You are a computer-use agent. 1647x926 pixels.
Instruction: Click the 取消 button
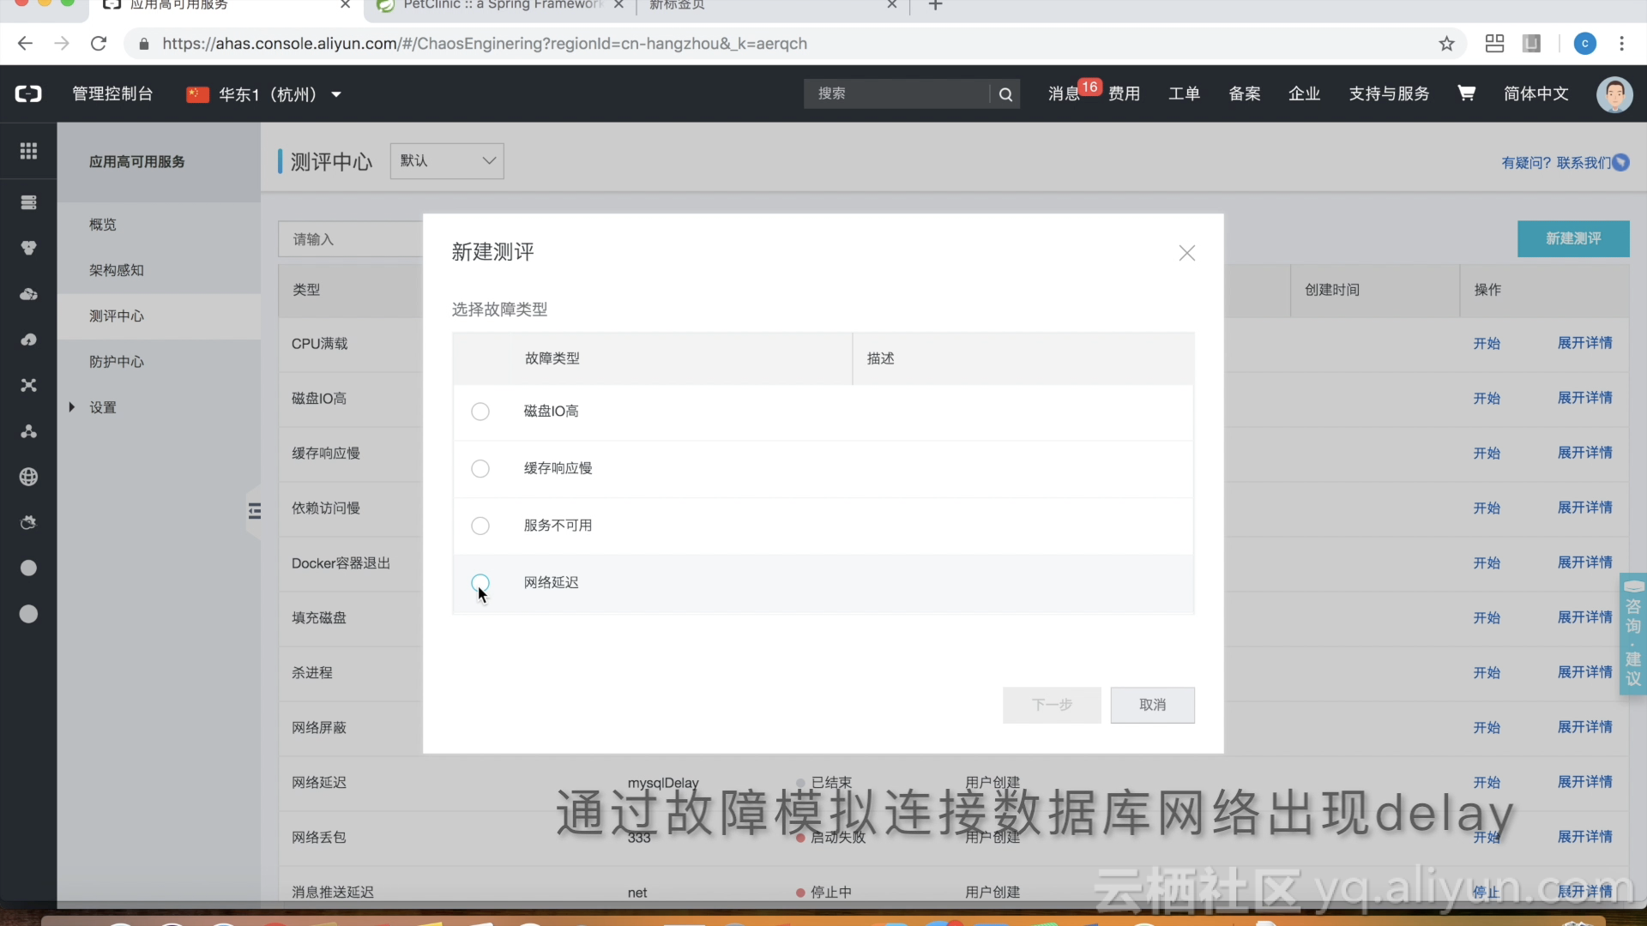[1152, 705]
